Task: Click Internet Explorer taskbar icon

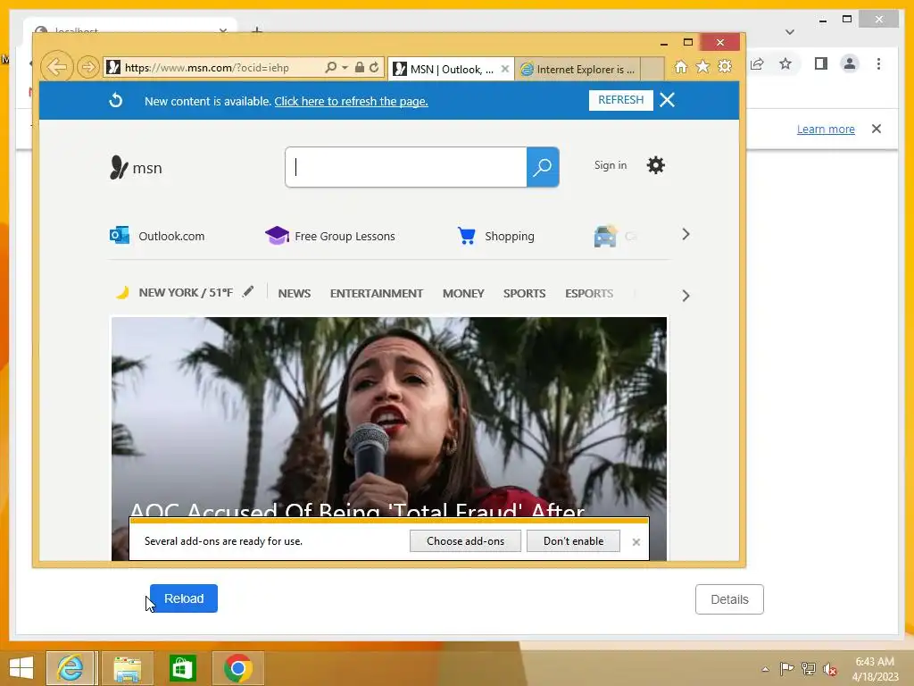Action: coord(71,668)
